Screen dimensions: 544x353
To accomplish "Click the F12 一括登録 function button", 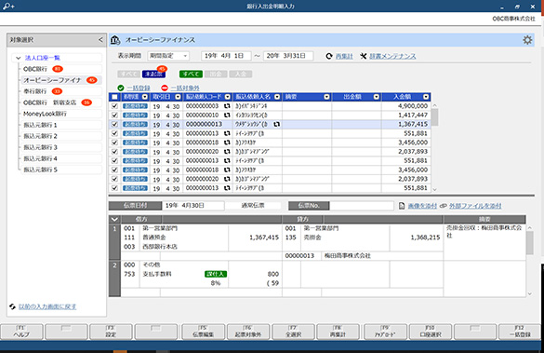I will (x=520, y=332).
